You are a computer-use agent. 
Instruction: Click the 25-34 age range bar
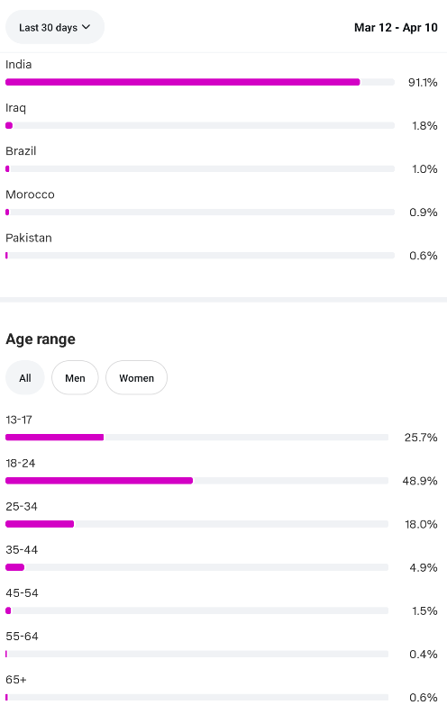[x=196, y=524]
